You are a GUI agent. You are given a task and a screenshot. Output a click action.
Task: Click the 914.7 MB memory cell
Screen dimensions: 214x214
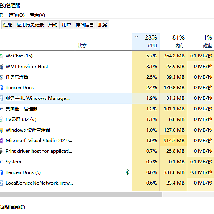[173, 141]
